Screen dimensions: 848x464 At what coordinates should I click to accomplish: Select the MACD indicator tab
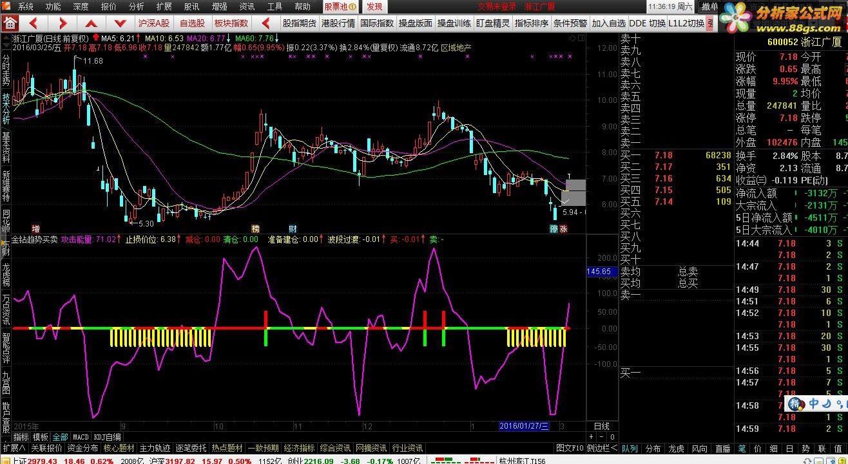click(x=81, y=437)
